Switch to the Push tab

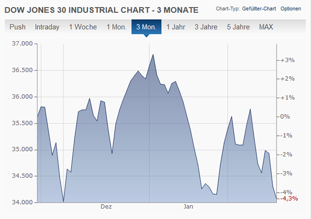click(17, 27)
